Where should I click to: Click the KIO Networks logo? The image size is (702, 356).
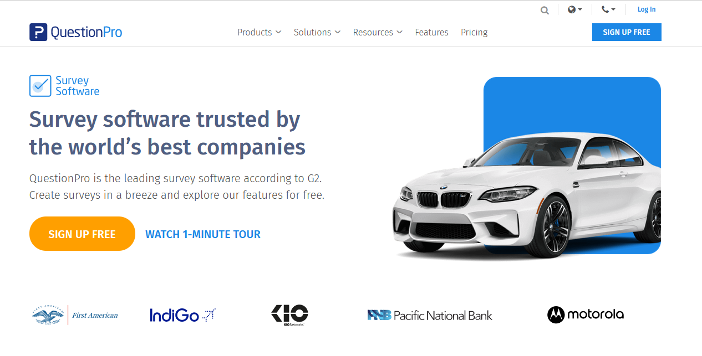[x=289, y=315]
